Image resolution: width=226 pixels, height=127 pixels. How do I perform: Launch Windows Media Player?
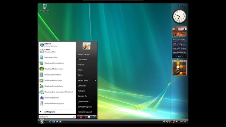tap(57, 80)
